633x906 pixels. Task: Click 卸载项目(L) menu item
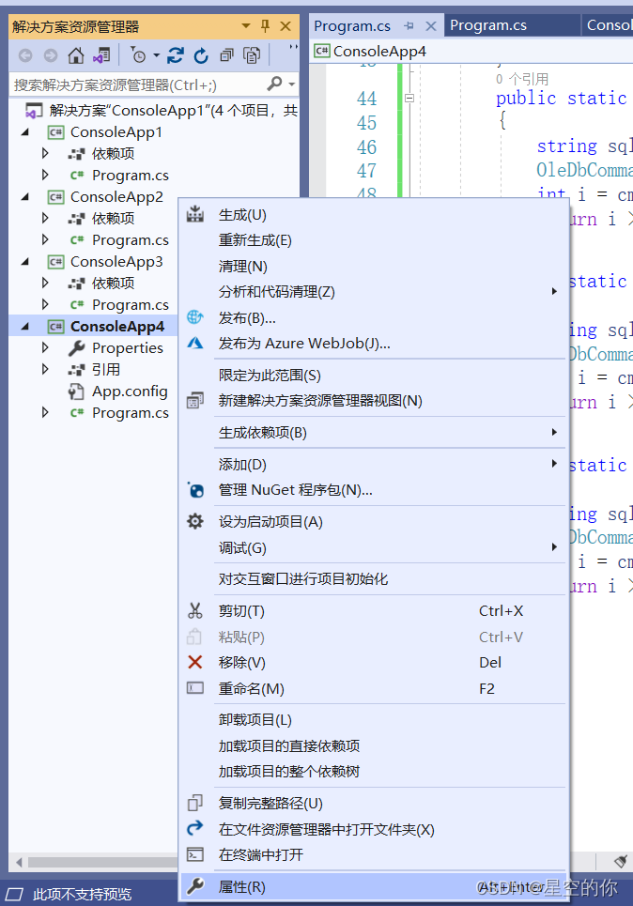(373, 720)
